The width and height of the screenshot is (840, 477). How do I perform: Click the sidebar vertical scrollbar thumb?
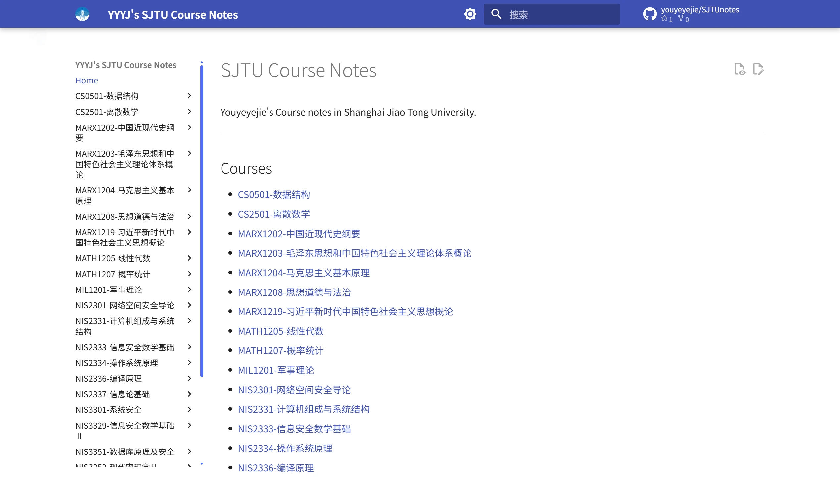click(202, 221)
